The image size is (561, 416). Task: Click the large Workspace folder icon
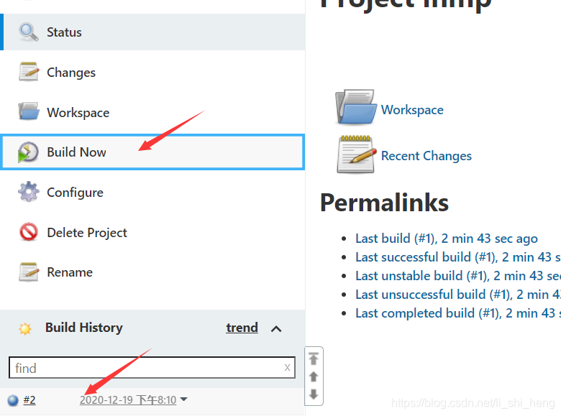click(355, 107)
